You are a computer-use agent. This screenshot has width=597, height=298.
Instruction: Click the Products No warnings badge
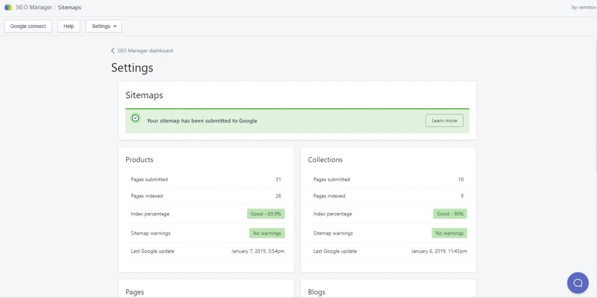click(266, 233)
